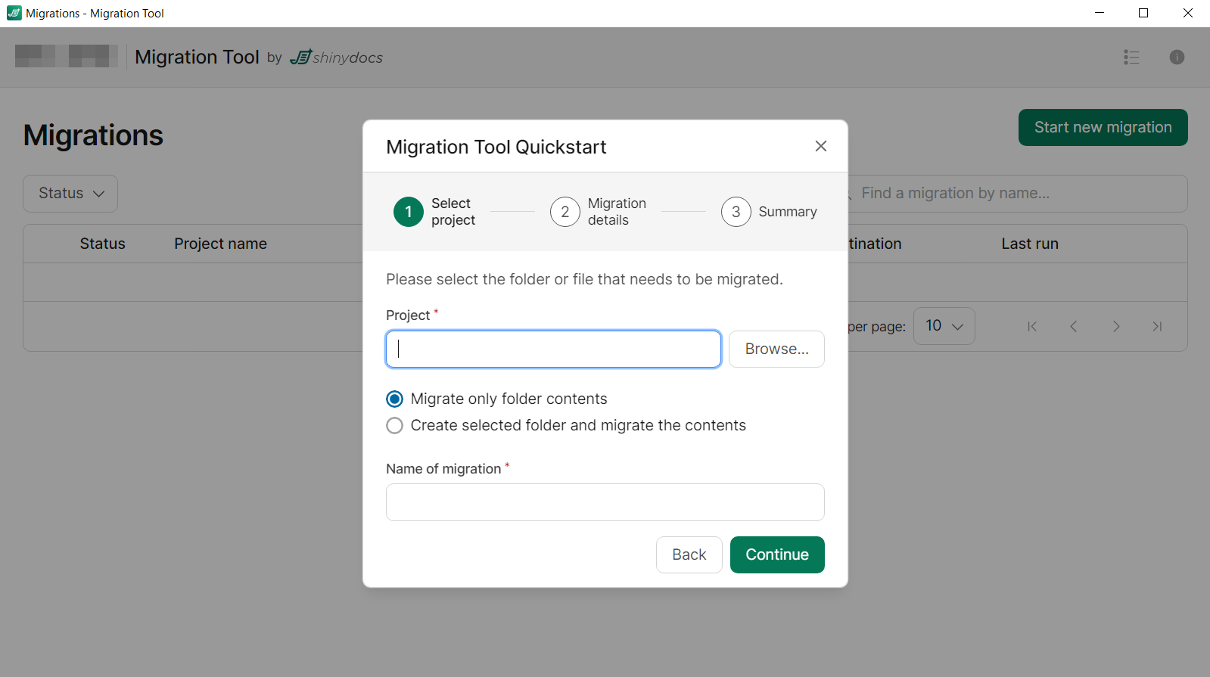Go to next page of migrations

click(1115, 327)
